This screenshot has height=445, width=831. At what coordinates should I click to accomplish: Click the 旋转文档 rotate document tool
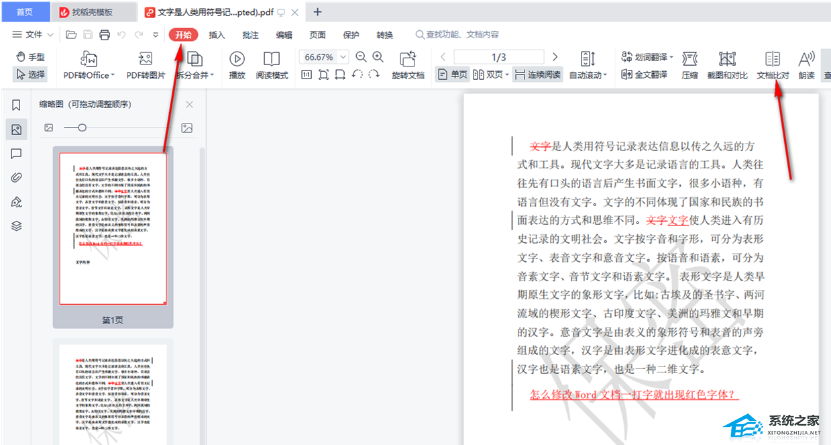click(x=408, y=66)
